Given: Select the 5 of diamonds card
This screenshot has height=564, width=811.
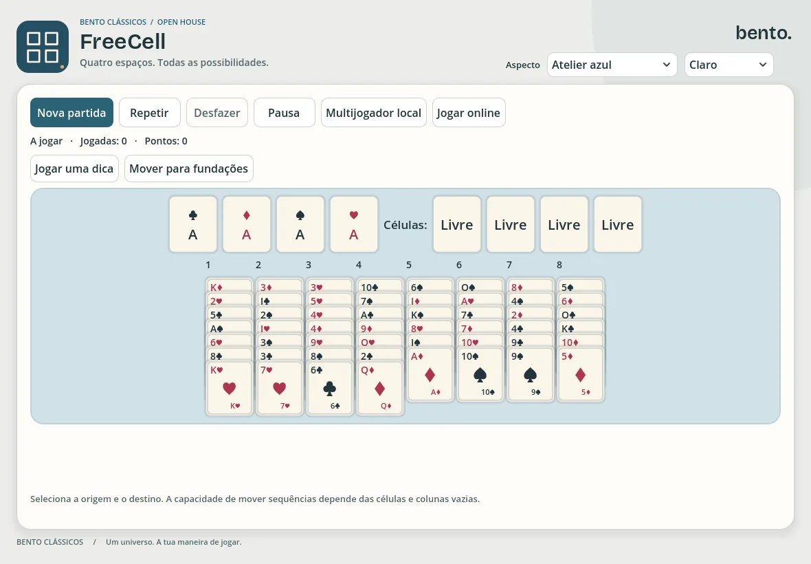Looking at the screenshot, I should coord(581,374).
